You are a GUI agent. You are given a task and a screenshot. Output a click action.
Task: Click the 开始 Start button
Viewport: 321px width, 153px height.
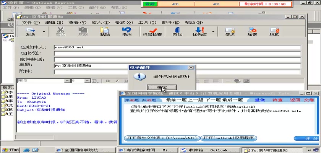pos(10,150)
